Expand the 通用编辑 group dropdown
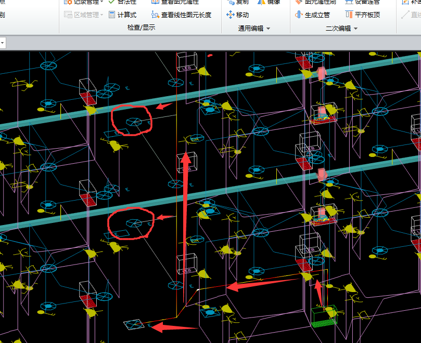The width and height of the screenshot is (421, 343). (268, 29)
